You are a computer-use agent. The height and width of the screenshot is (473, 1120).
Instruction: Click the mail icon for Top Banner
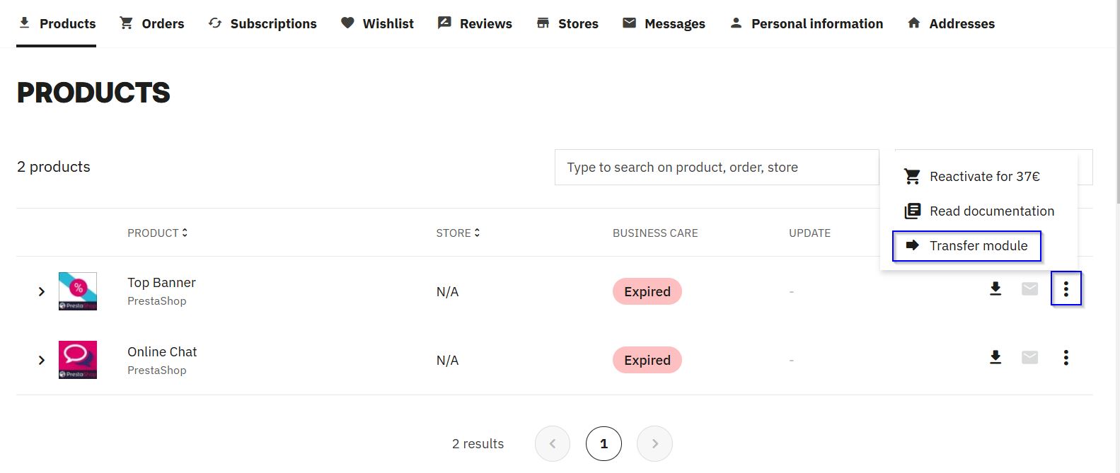(1029, 288)
